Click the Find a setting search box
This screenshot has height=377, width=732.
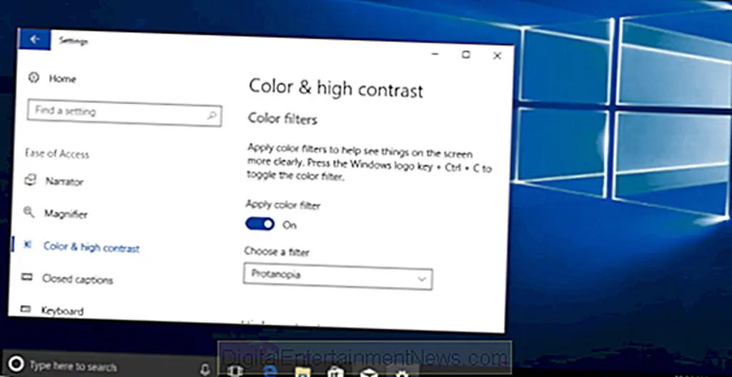pos(114,113)
